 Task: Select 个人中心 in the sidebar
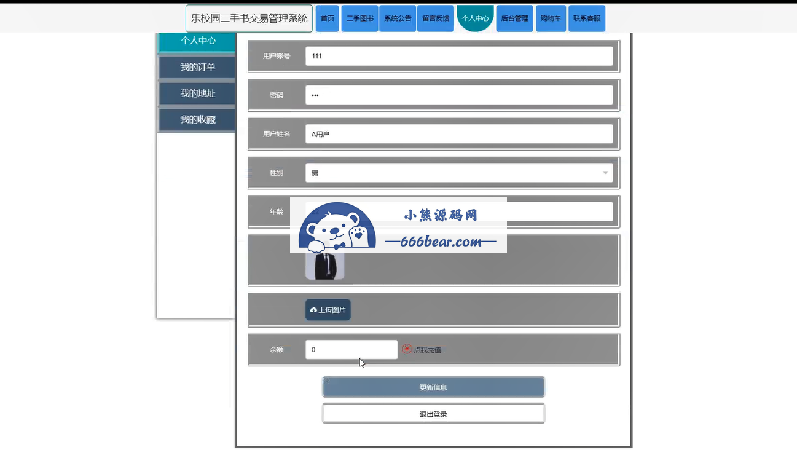[x=198, y=41]
